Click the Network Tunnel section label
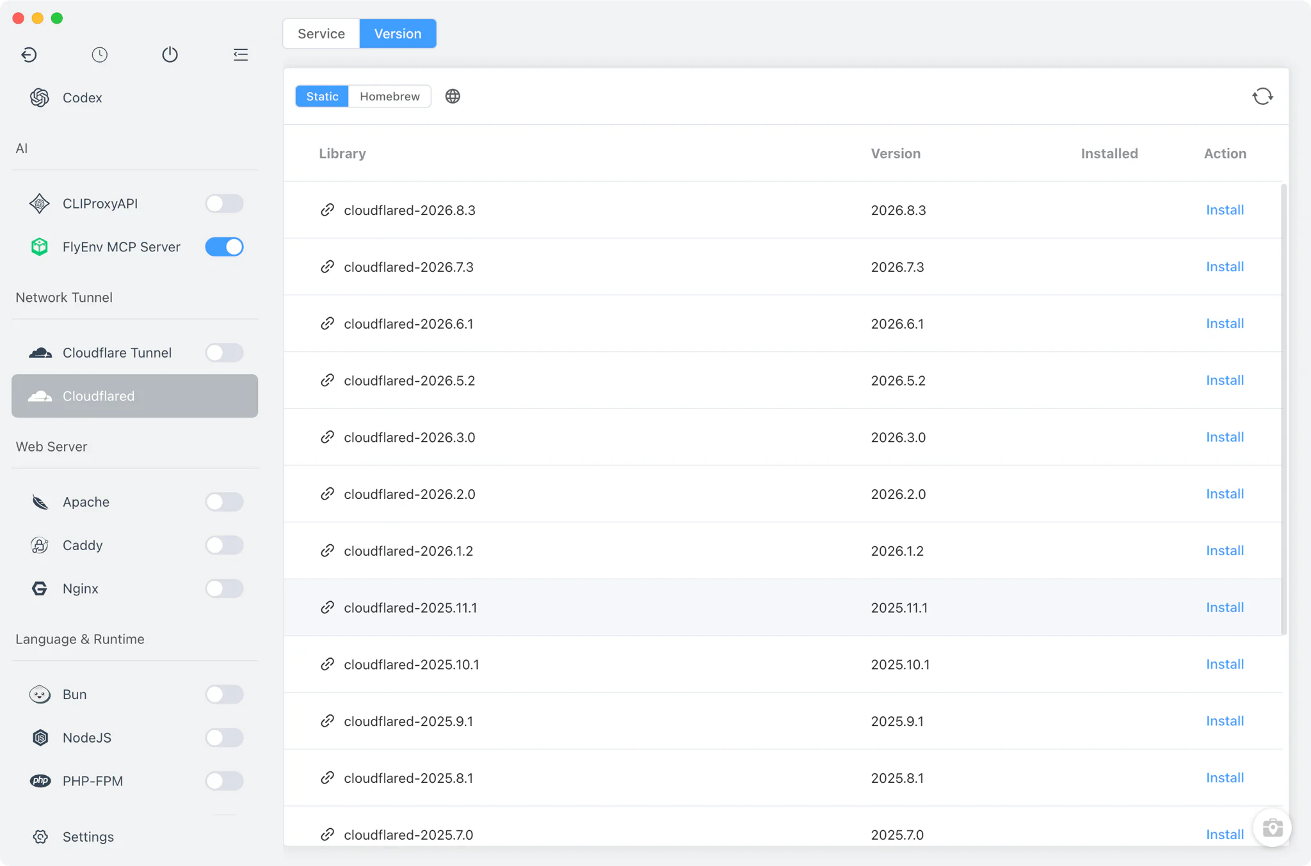This screenshot has height=866, width=1311. (64, 297)
